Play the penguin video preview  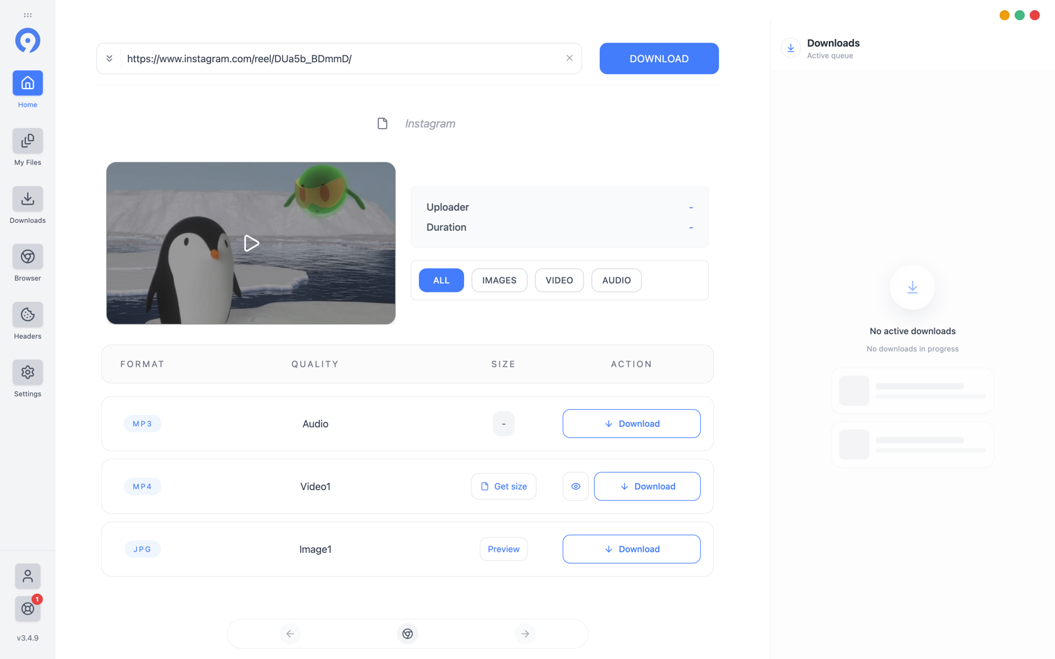pyautogui.click(x=251, y=244)
